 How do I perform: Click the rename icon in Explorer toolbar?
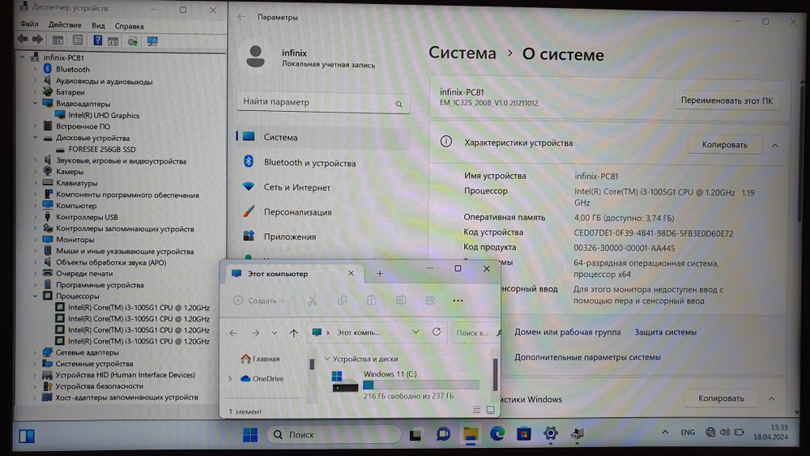[x=401, y=300]
